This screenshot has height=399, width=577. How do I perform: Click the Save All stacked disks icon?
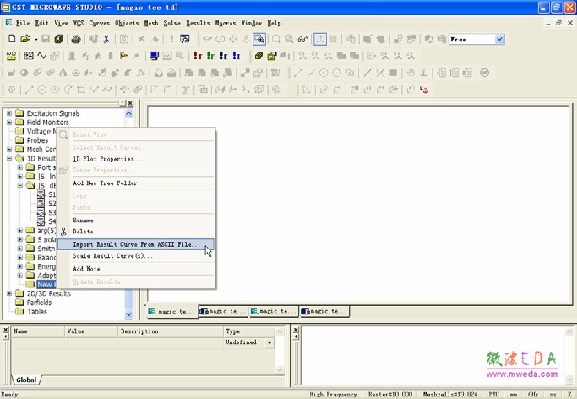(x=58, y=39)
